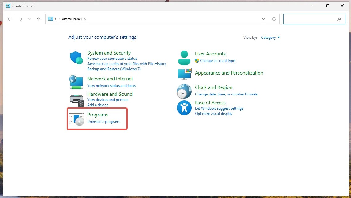This screenshot has width=351, height=198.
Task: Open the recent locations dropdown arrow
Action: point(30,19)
